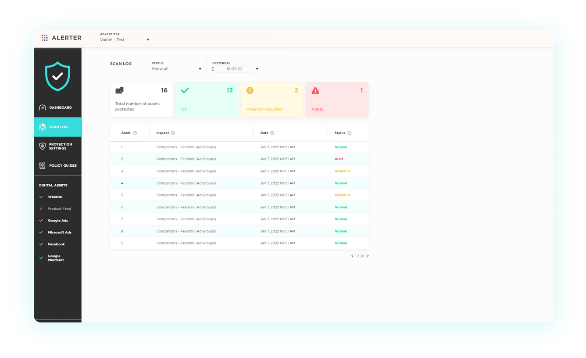Open the date range dropdown arrow
Image resolution: width=586 pixels, height=358 pixels.
click(x=257, y=69)
